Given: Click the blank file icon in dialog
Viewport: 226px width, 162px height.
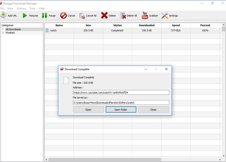Looking at the screenshot, I should tap(66, 80).
